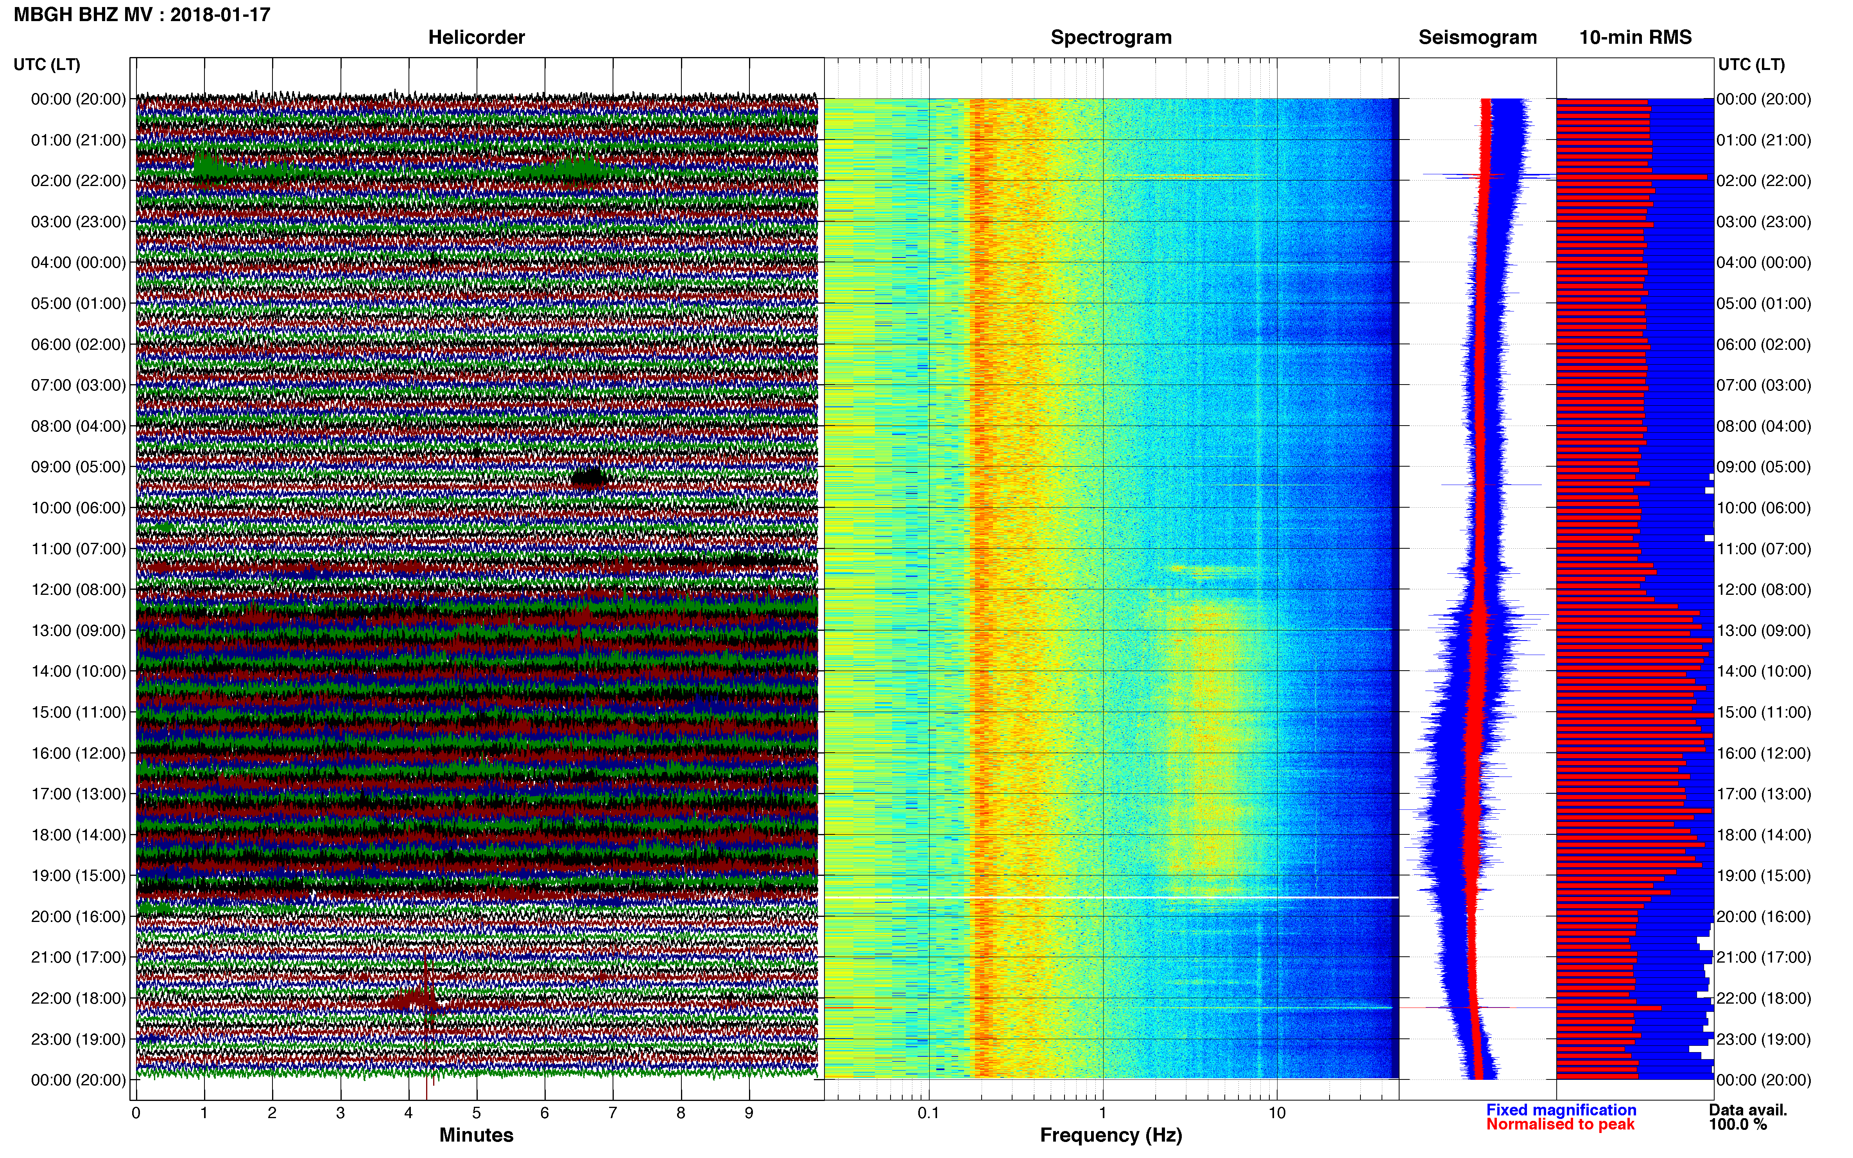The image size is (1853, 1158).
Task: Select the "Helicorder" panel heading
Action: (x=477, y=38)
